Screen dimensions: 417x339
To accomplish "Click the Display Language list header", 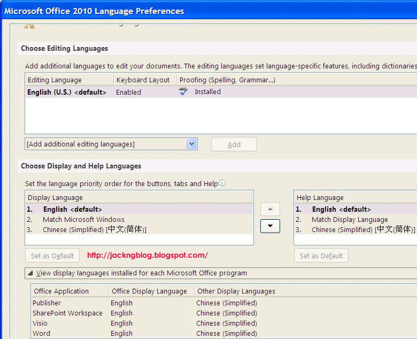I will click(x=139, y=197).
